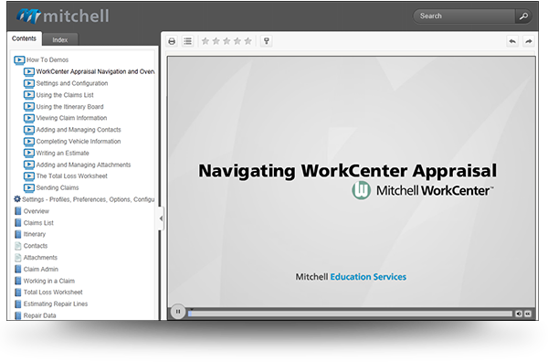The image size is (548, 362).
Task: Open Sending Claims demo
Action: pos(58,187)
